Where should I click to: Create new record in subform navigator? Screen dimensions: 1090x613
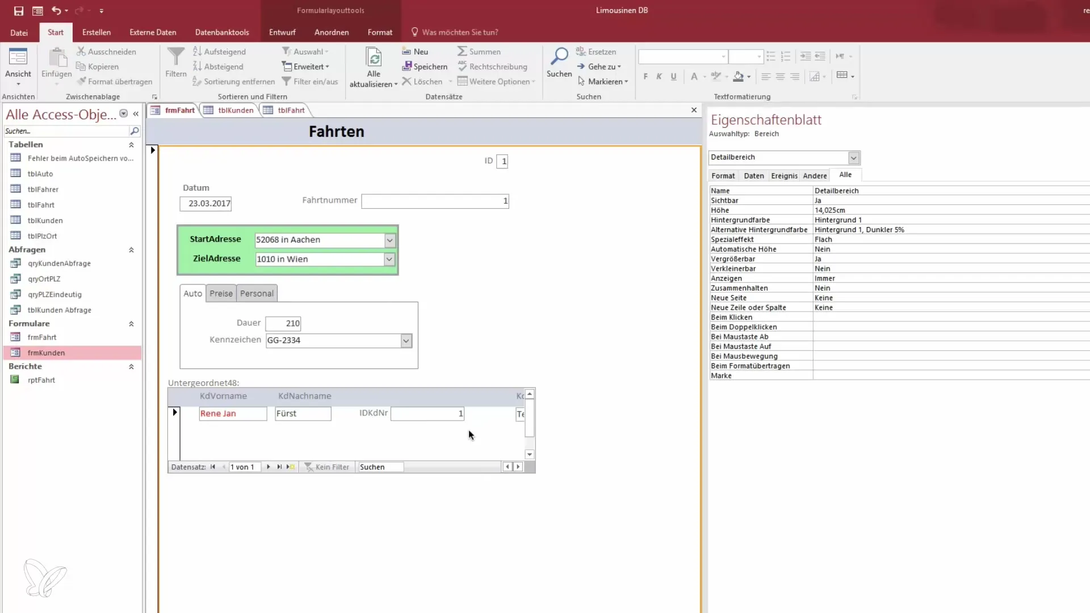click(x=291, y=467)
